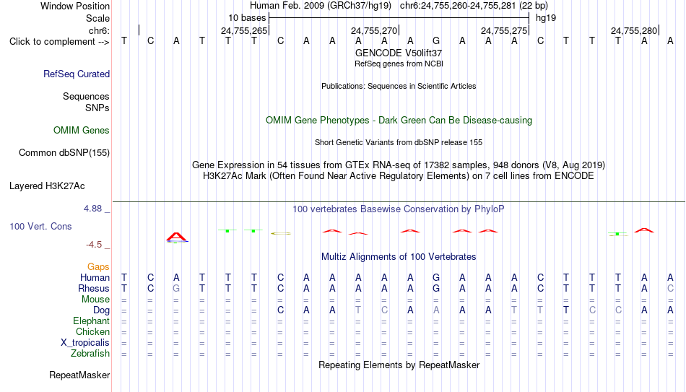Open the RefSeq Curated track settings

(77, 74)
